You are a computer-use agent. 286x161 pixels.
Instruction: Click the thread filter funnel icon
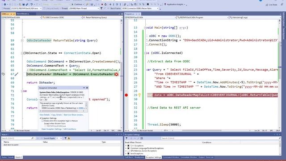click(x=101, y=8)
